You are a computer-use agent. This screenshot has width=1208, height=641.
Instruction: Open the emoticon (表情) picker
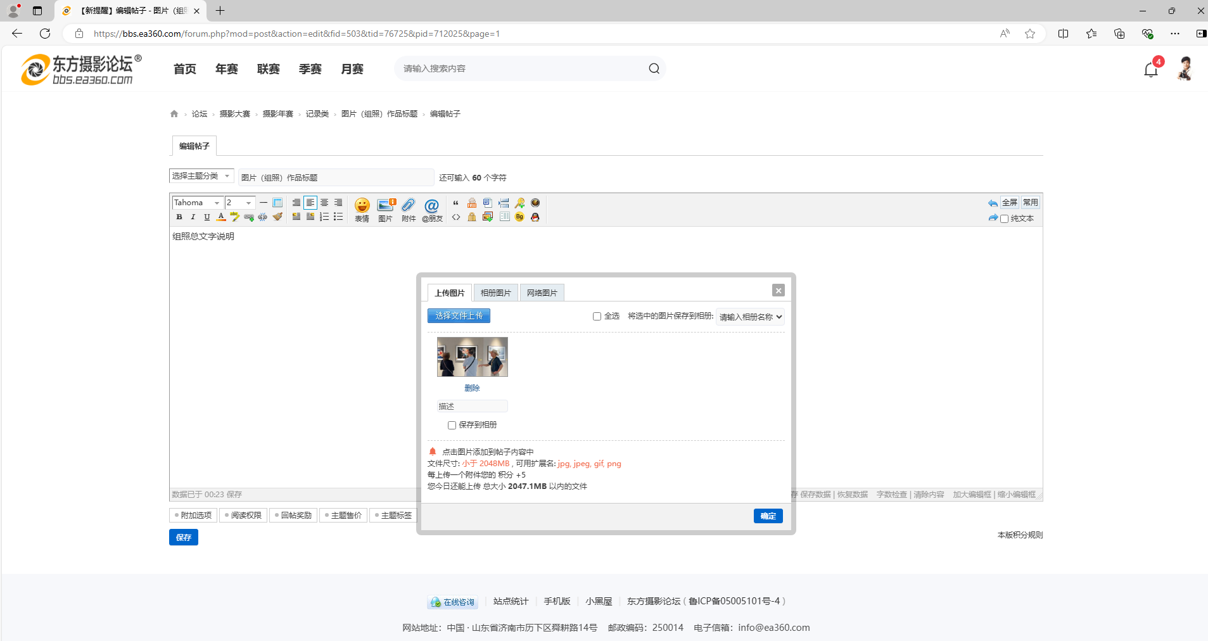click(x=362, y=208)
